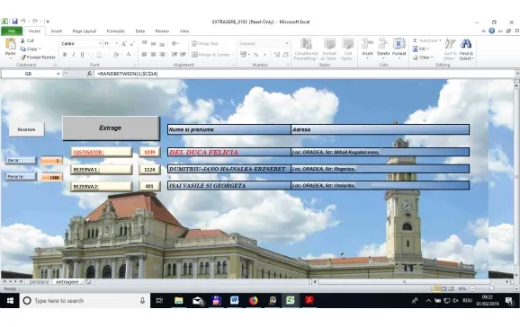Click the Cut scissors icon
Viewport: 520px width, 327px height.
22,40
